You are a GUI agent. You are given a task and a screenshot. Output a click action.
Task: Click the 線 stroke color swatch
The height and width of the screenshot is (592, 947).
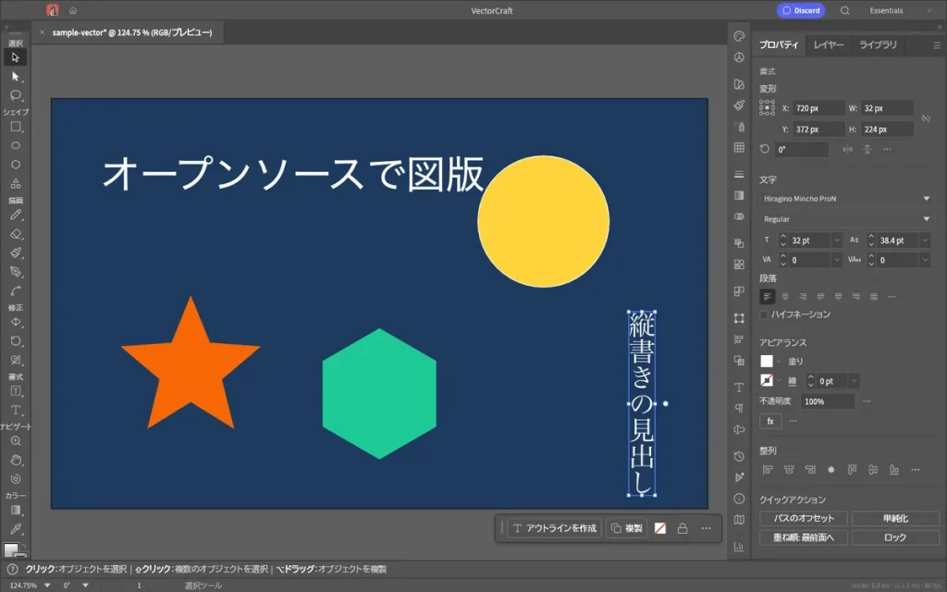coord(767,380)
